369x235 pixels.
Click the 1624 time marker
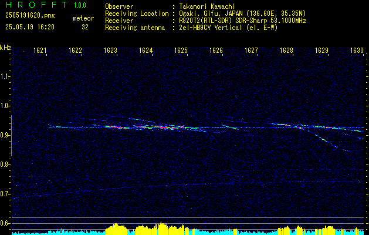pos(145,51)
